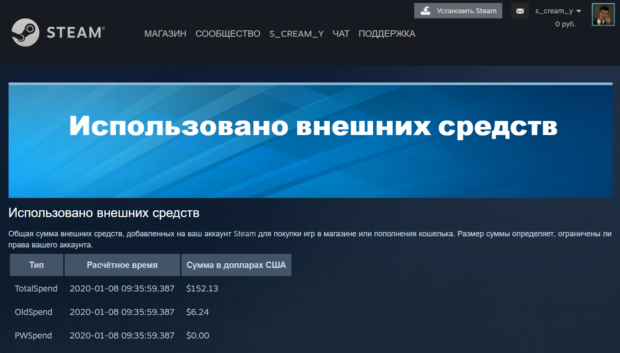Open the user avatar picture

603,15
